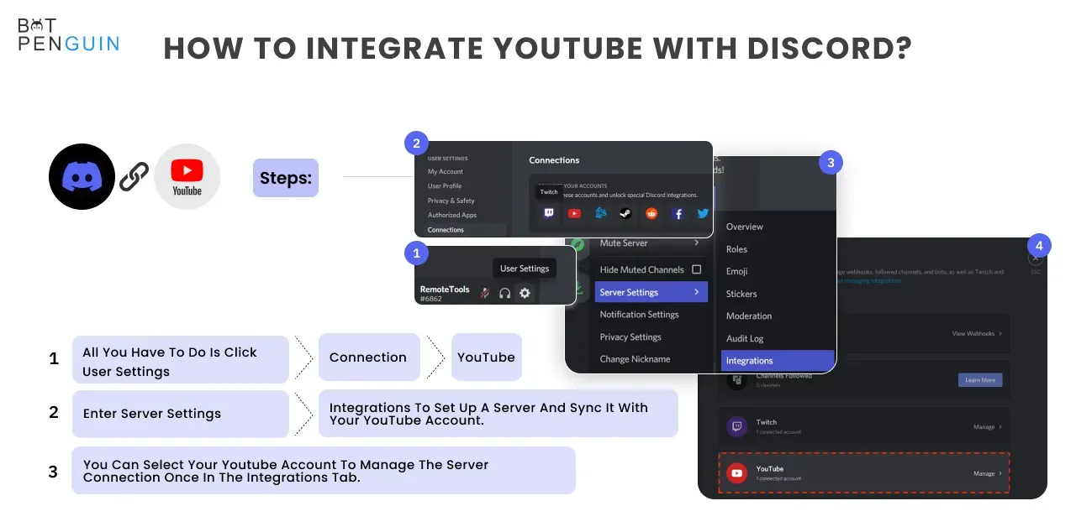Open User Profile in User Settings sidebar

pyautogui.click(x=445, y=185)
